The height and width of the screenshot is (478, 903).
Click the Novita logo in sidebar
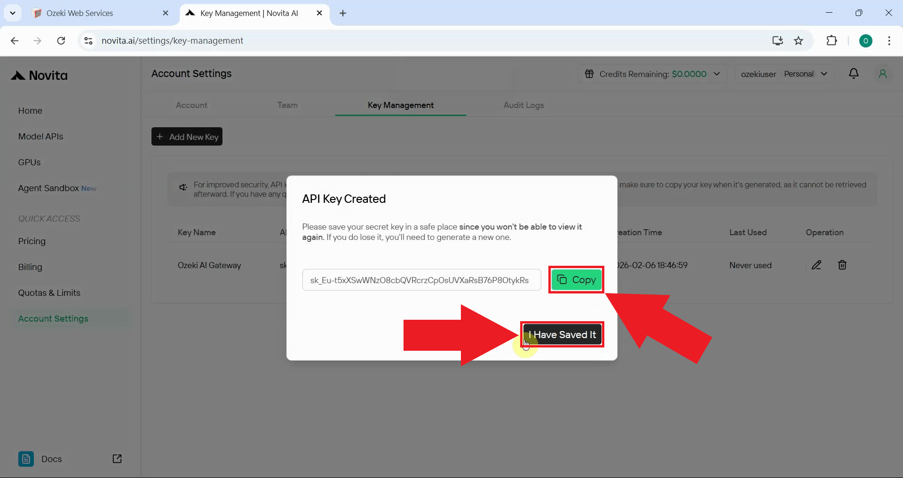pos(39,75)
